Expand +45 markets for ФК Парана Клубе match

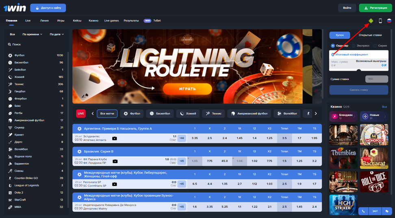pyautogui.click(x=182, y=161)
